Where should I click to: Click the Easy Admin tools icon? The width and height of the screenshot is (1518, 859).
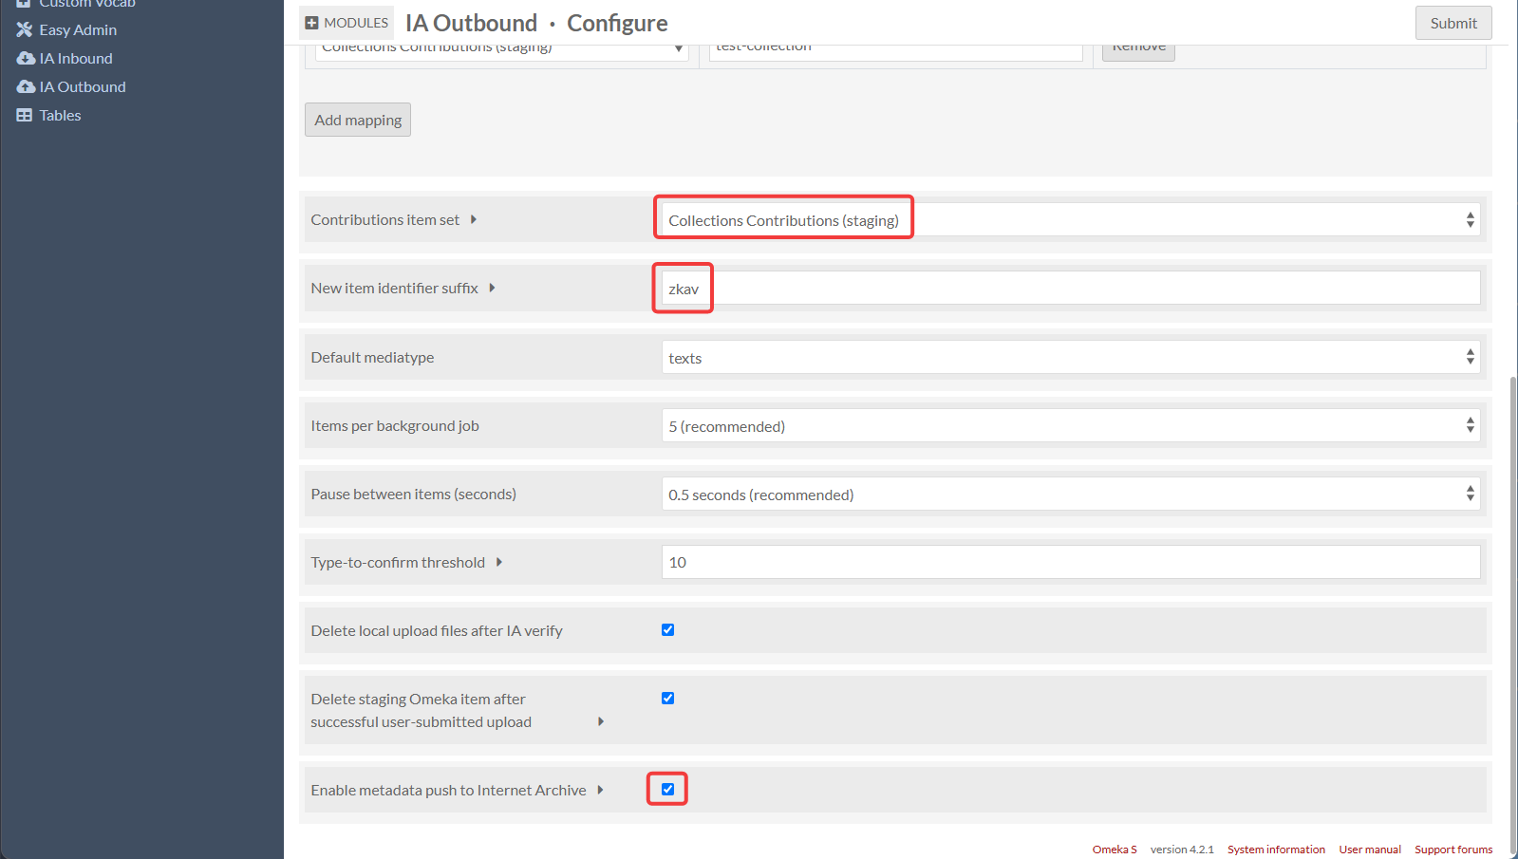(x=25, y=29)
